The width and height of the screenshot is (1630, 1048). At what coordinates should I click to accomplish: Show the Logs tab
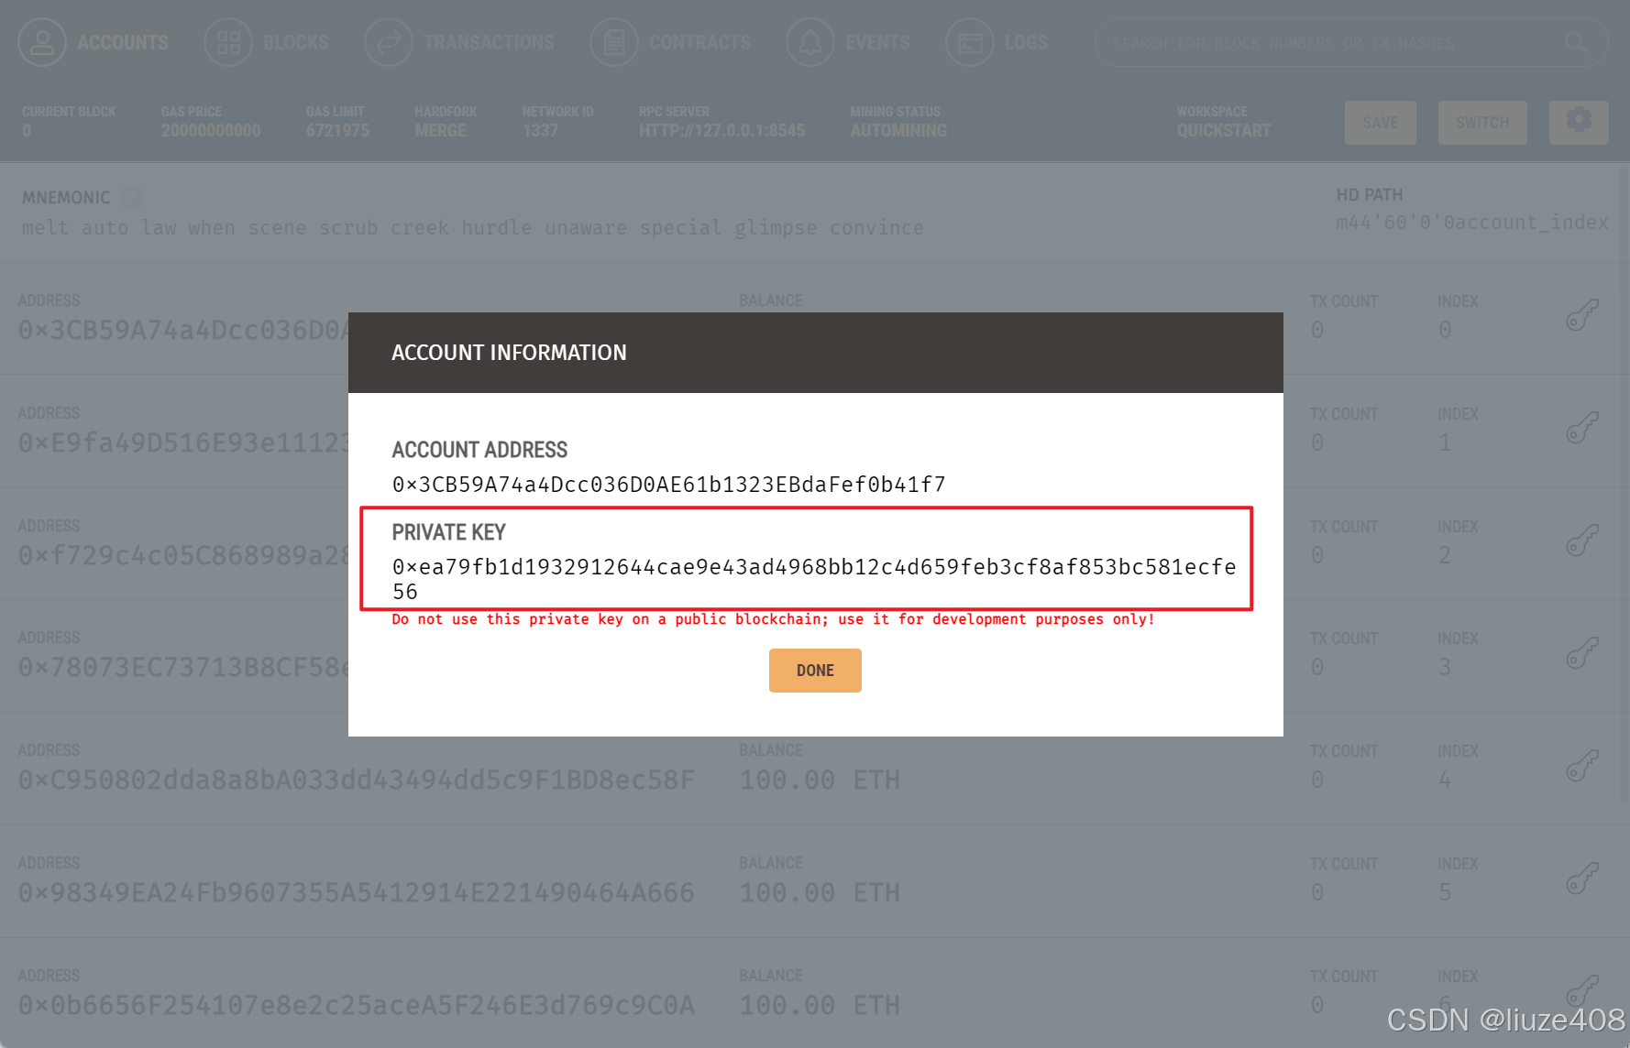[997, 42]
